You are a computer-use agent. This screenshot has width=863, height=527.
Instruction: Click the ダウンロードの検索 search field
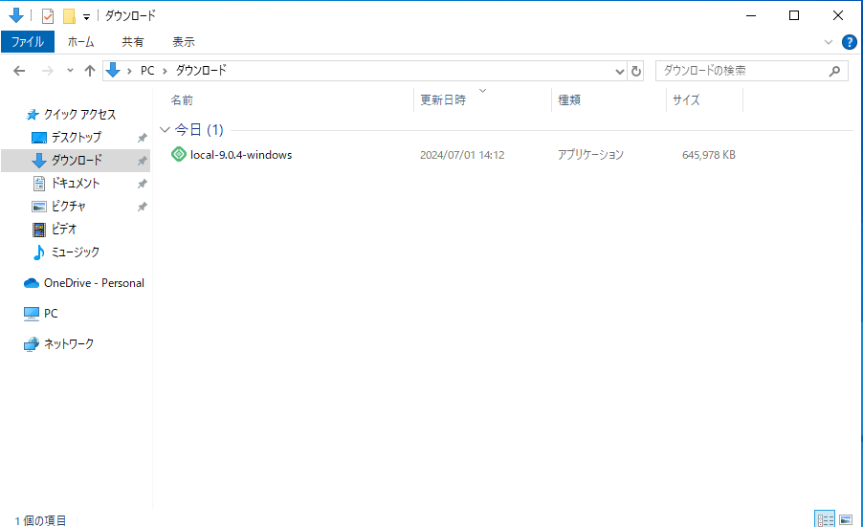coord(741,71)
